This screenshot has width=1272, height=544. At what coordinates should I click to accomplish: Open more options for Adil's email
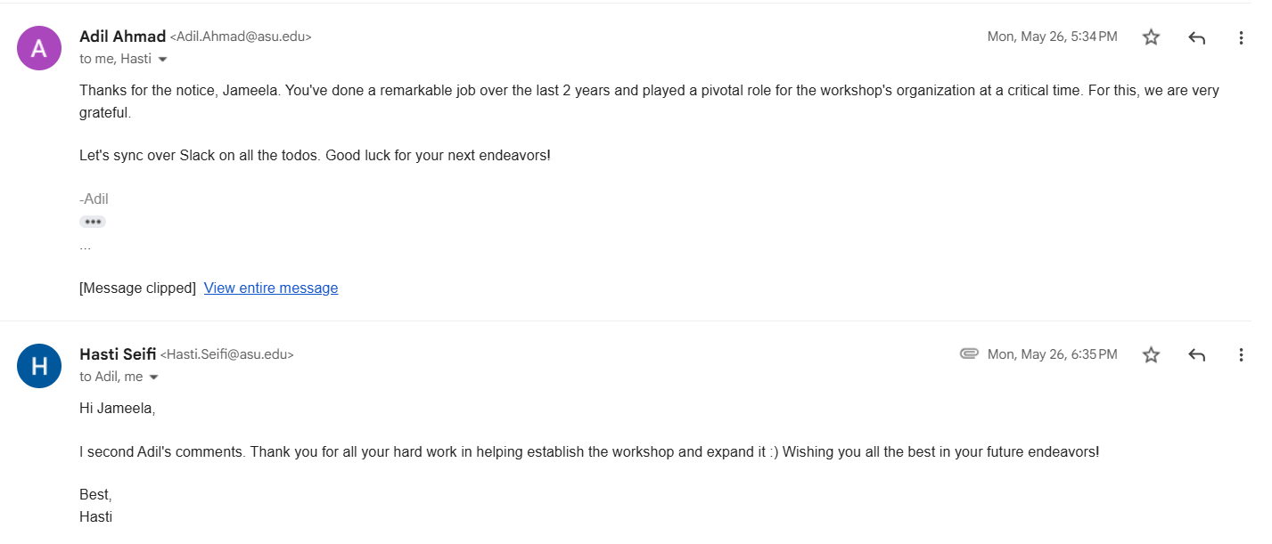pos(1241,37)
